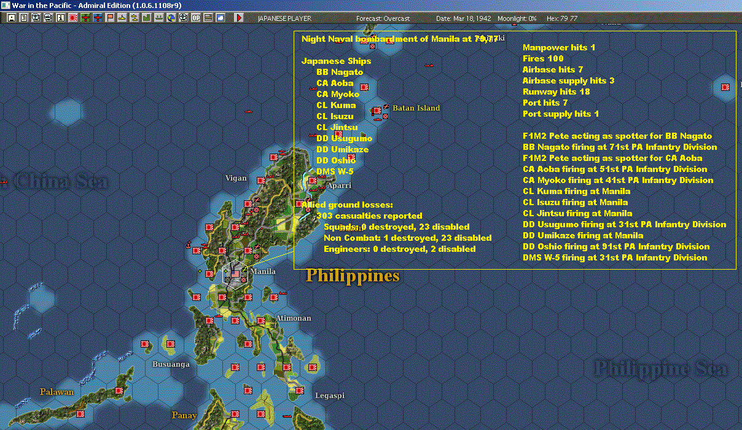
Task: Click 'BB Nagato firing at 71st PA' line
Action: 620,147
